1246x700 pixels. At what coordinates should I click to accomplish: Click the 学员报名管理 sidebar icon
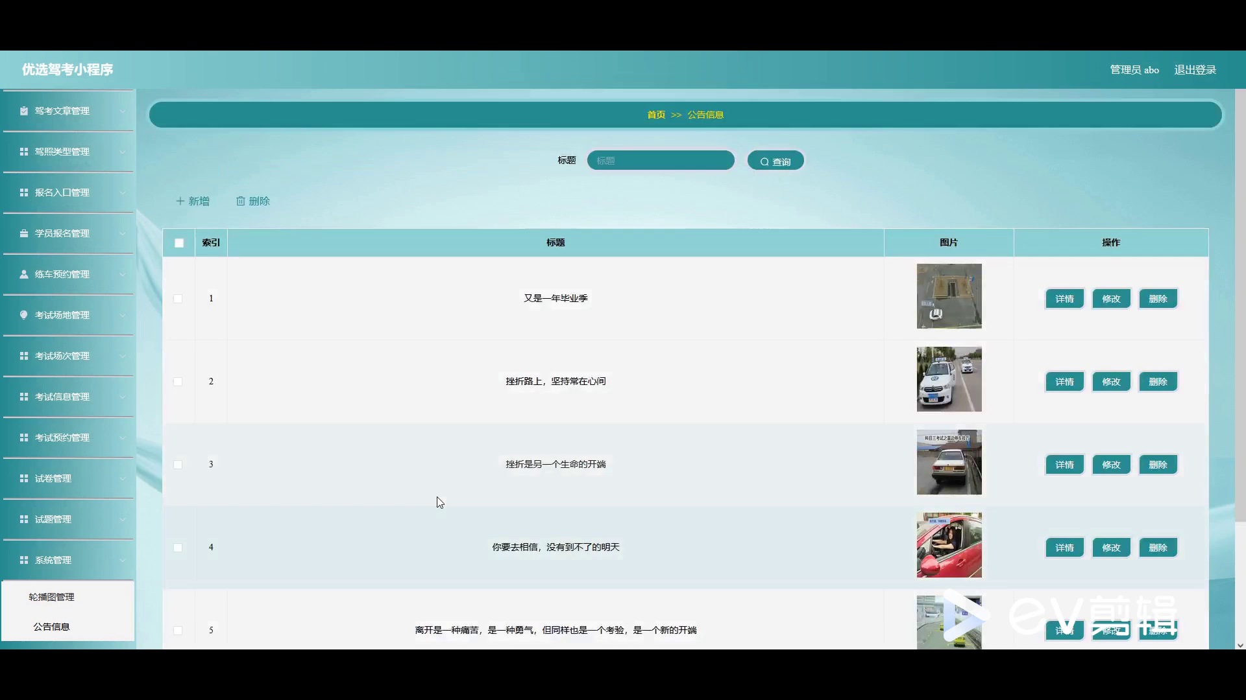click(24, 233)
